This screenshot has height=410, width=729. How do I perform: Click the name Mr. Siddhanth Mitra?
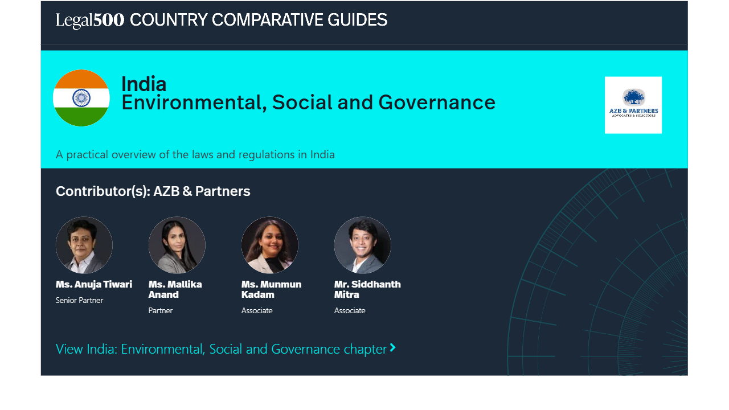[x=367, y=289]
